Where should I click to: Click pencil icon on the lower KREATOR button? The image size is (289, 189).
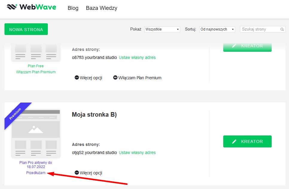click(234, 141)
